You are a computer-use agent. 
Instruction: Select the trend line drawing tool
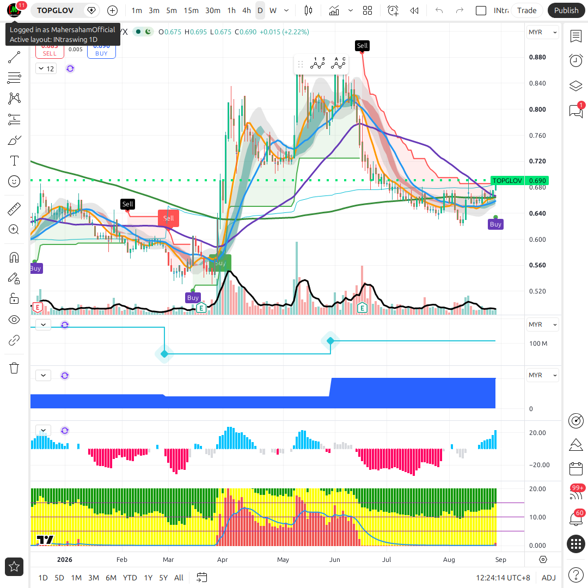point(14,57)
